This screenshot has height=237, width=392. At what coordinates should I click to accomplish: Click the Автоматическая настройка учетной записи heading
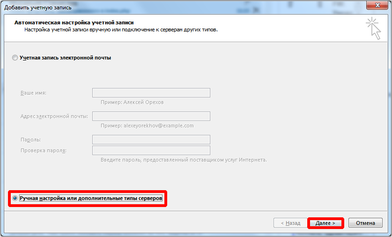click(x=73, y=22)
